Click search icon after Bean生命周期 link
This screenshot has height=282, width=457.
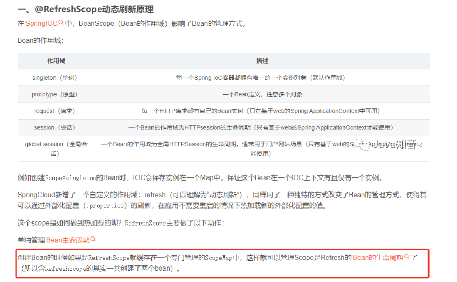coord(93,239)
